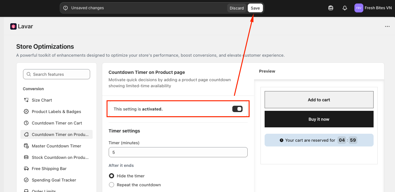This screenshot has width=395, height=192.
Task: Click the Timer settings heading
Action: [124, 131]
